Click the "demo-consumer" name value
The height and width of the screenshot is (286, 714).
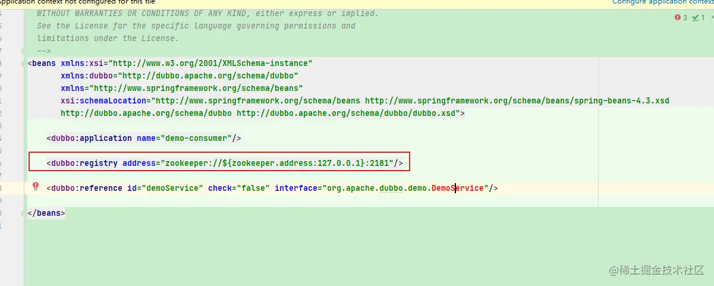(x=196, y=138)
